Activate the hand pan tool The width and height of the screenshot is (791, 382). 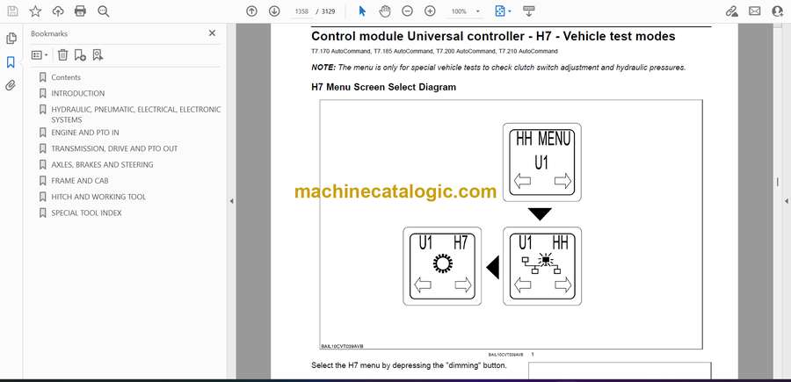[x=385, y=11]
